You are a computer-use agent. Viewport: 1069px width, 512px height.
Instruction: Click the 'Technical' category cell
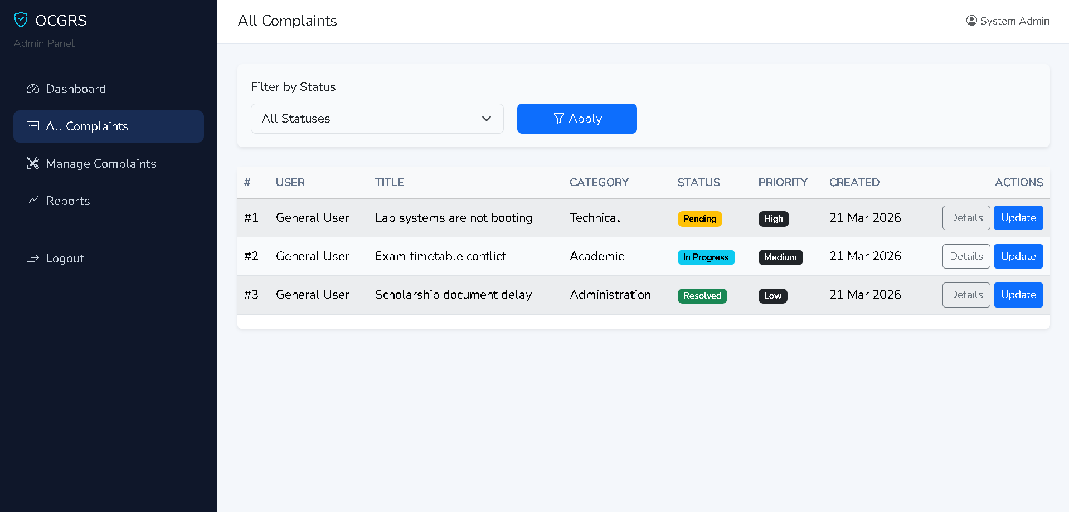(595, 218)
